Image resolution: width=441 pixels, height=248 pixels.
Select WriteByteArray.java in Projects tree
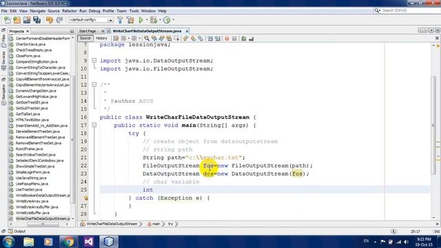(32, 201)
